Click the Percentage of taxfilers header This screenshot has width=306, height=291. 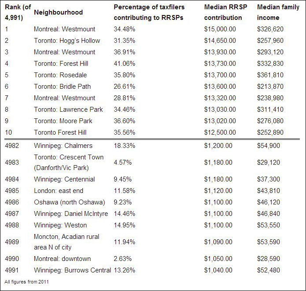click(x=149, y=12)
